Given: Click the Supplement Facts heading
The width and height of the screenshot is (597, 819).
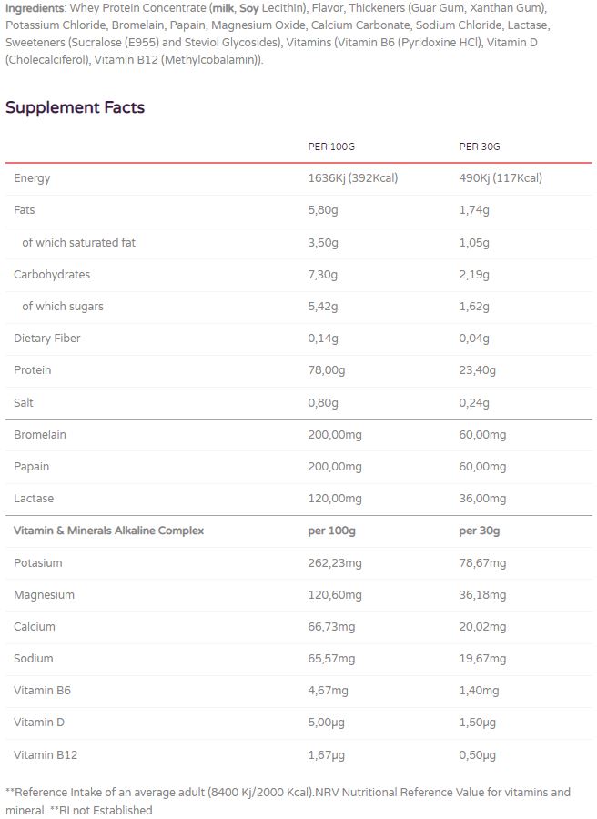Looking at the screenshot, I should pyautogui.click(x=75, y=107).
